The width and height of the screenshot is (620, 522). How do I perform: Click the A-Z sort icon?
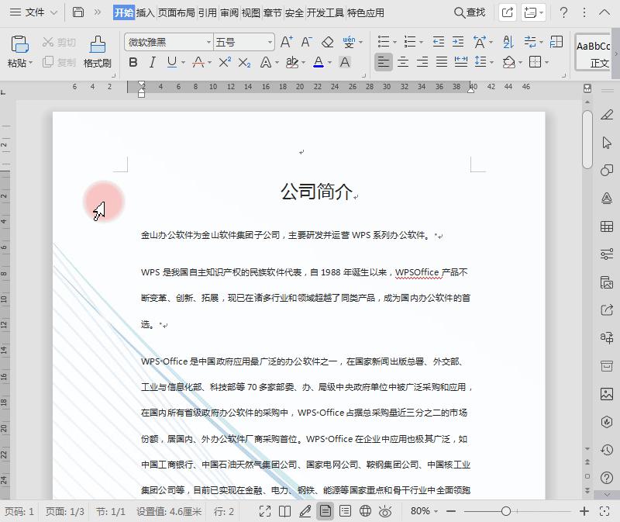pyautogui.click(x=506, y=42)
